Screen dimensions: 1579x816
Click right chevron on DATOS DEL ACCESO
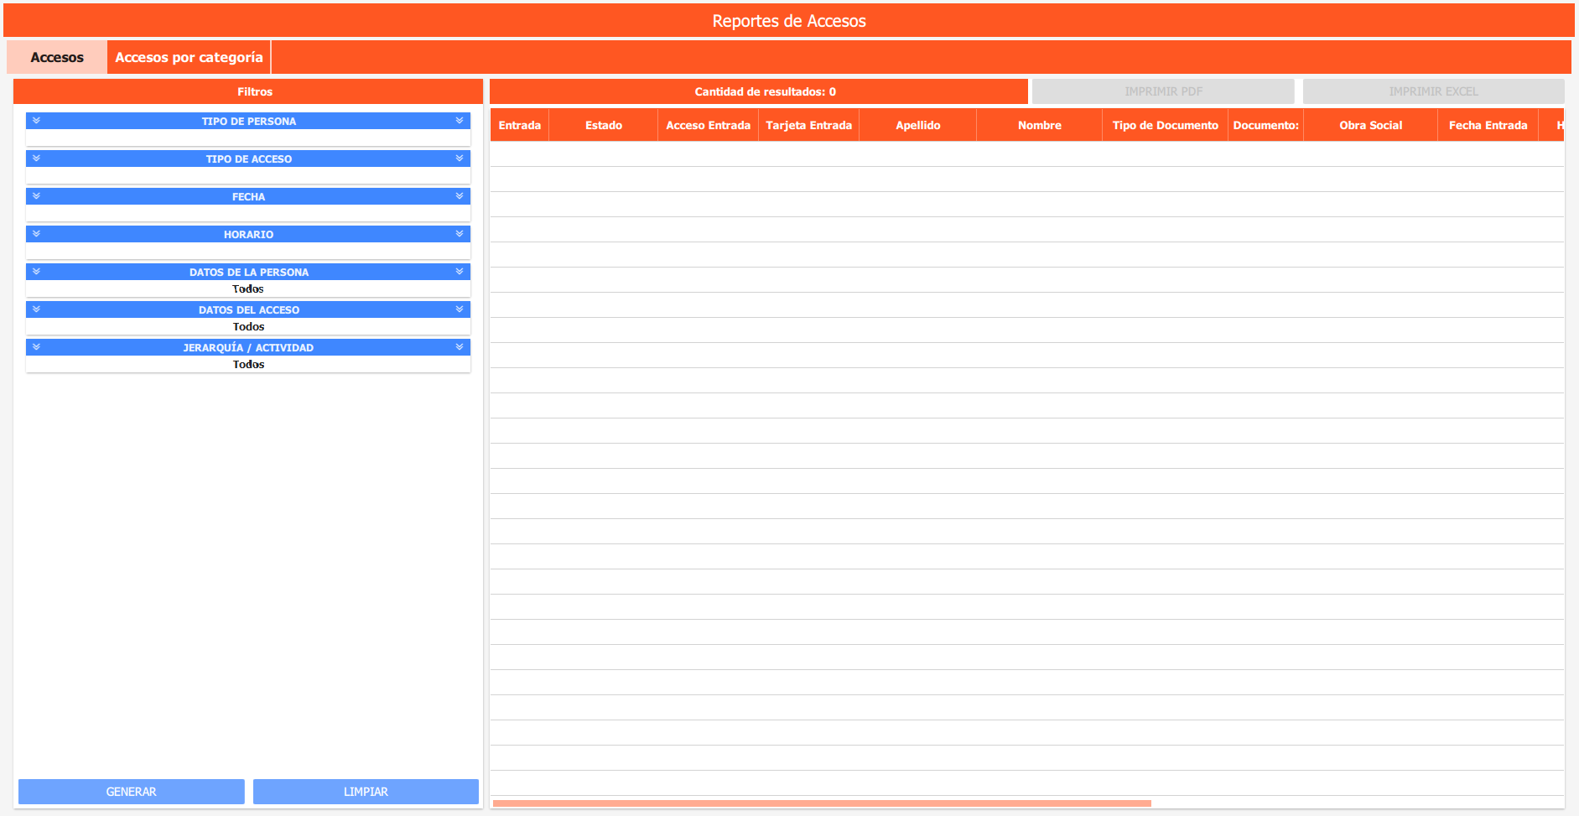(x=460, y=309)
